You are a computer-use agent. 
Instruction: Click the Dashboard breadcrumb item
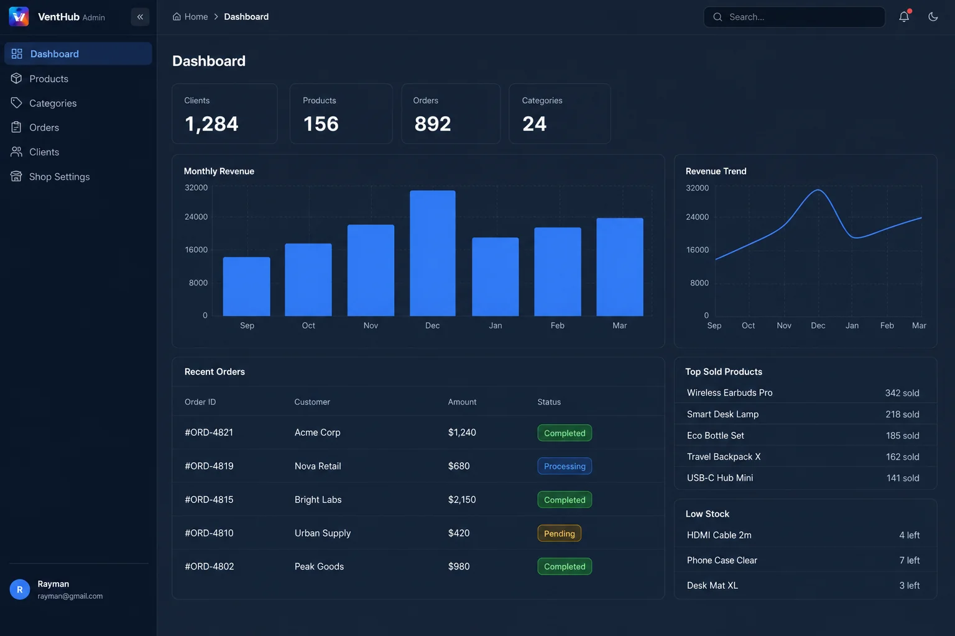point(246,17)
